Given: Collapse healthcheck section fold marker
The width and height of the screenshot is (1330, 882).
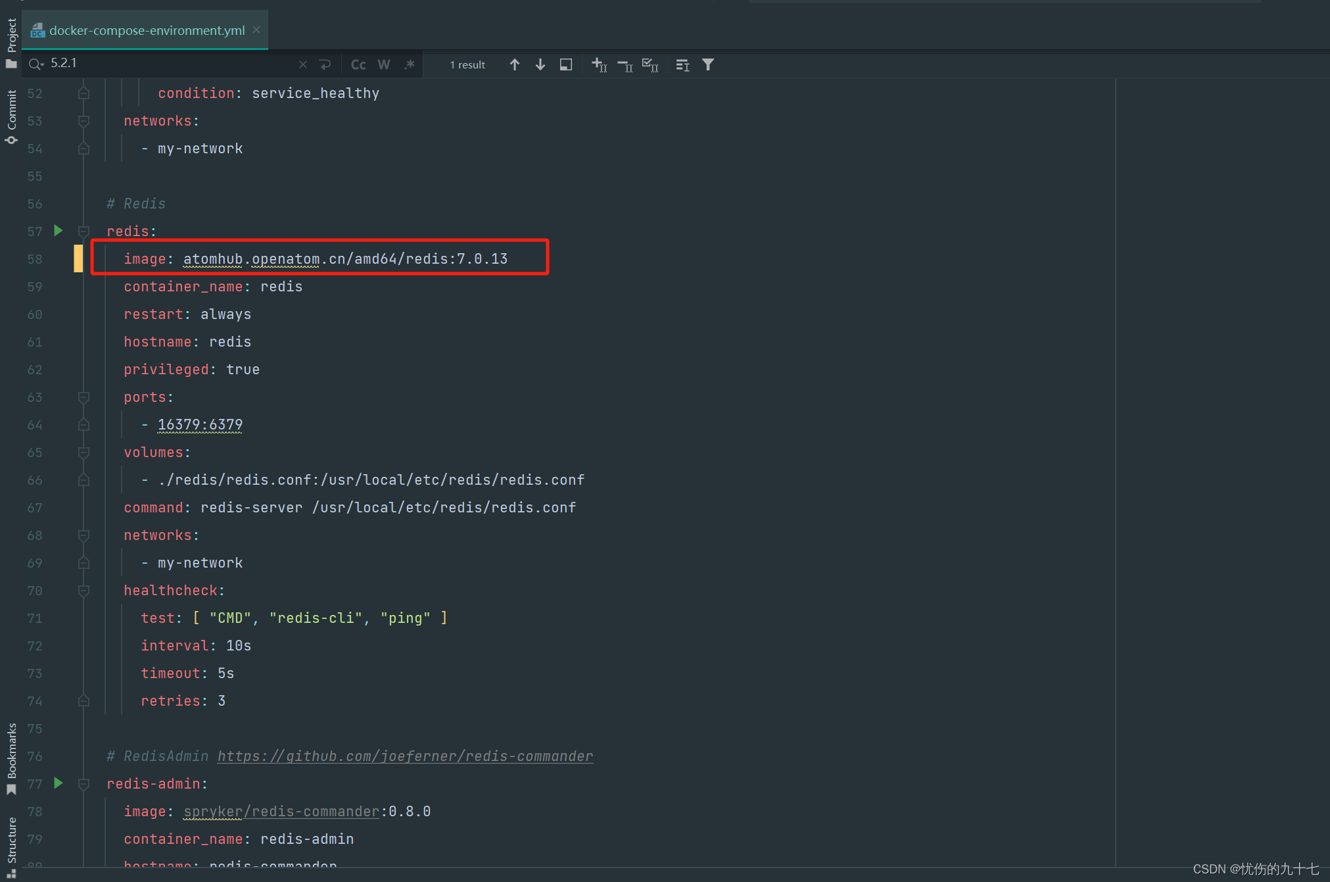Looking at the screenshot, I should (83, 591).
